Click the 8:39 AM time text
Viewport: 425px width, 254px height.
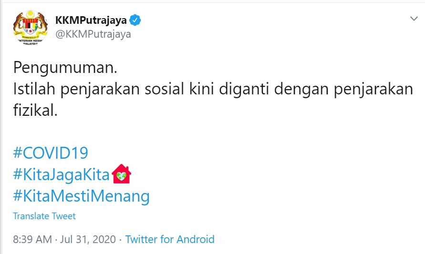[x=32, y=239]
